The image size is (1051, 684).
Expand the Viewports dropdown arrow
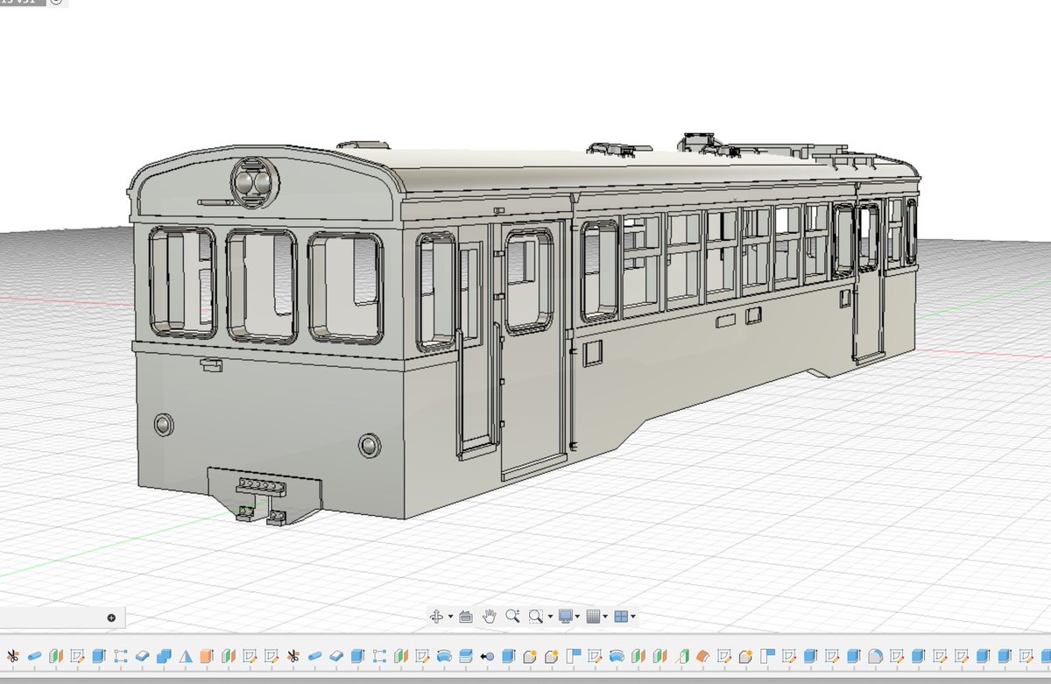tap(633, 617)
